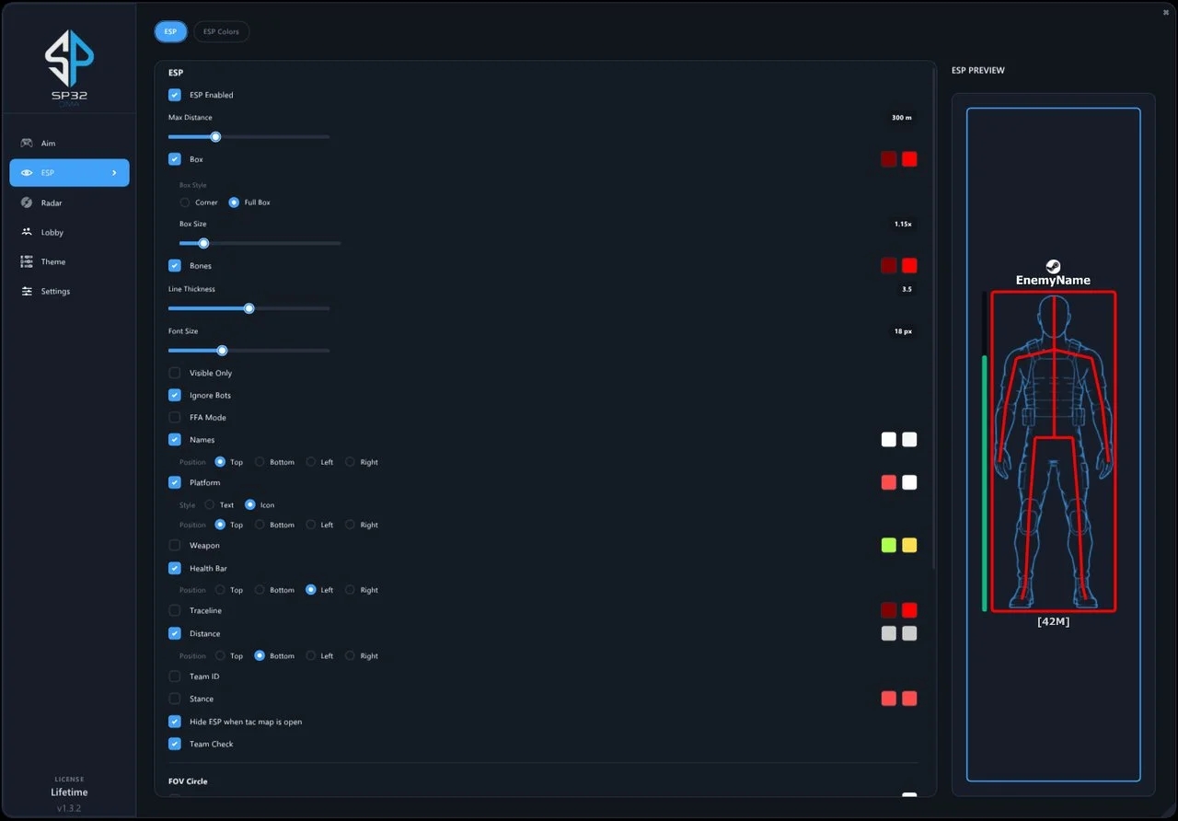Click the Font Size slider handle
This screenshot has width=1178, height=821.
222,351
